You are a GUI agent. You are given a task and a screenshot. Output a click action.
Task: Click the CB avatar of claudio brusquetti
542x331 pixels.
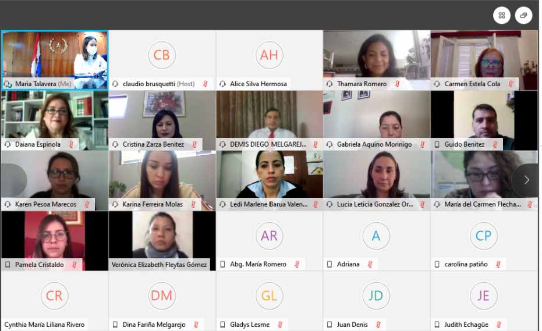(161, 55)
